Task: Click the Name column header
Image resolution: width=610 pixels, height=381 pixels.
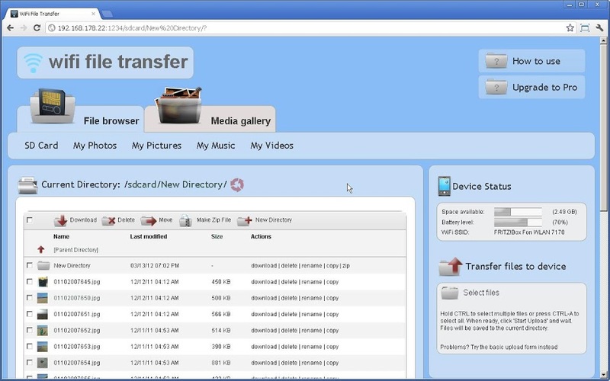Action: (62, 236)
